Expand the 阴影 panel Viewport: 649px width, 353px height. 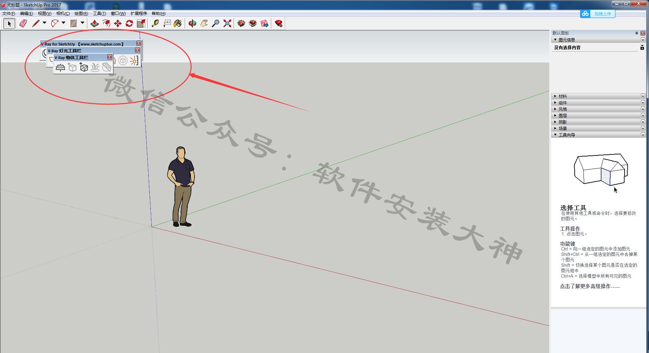[556, 122]
